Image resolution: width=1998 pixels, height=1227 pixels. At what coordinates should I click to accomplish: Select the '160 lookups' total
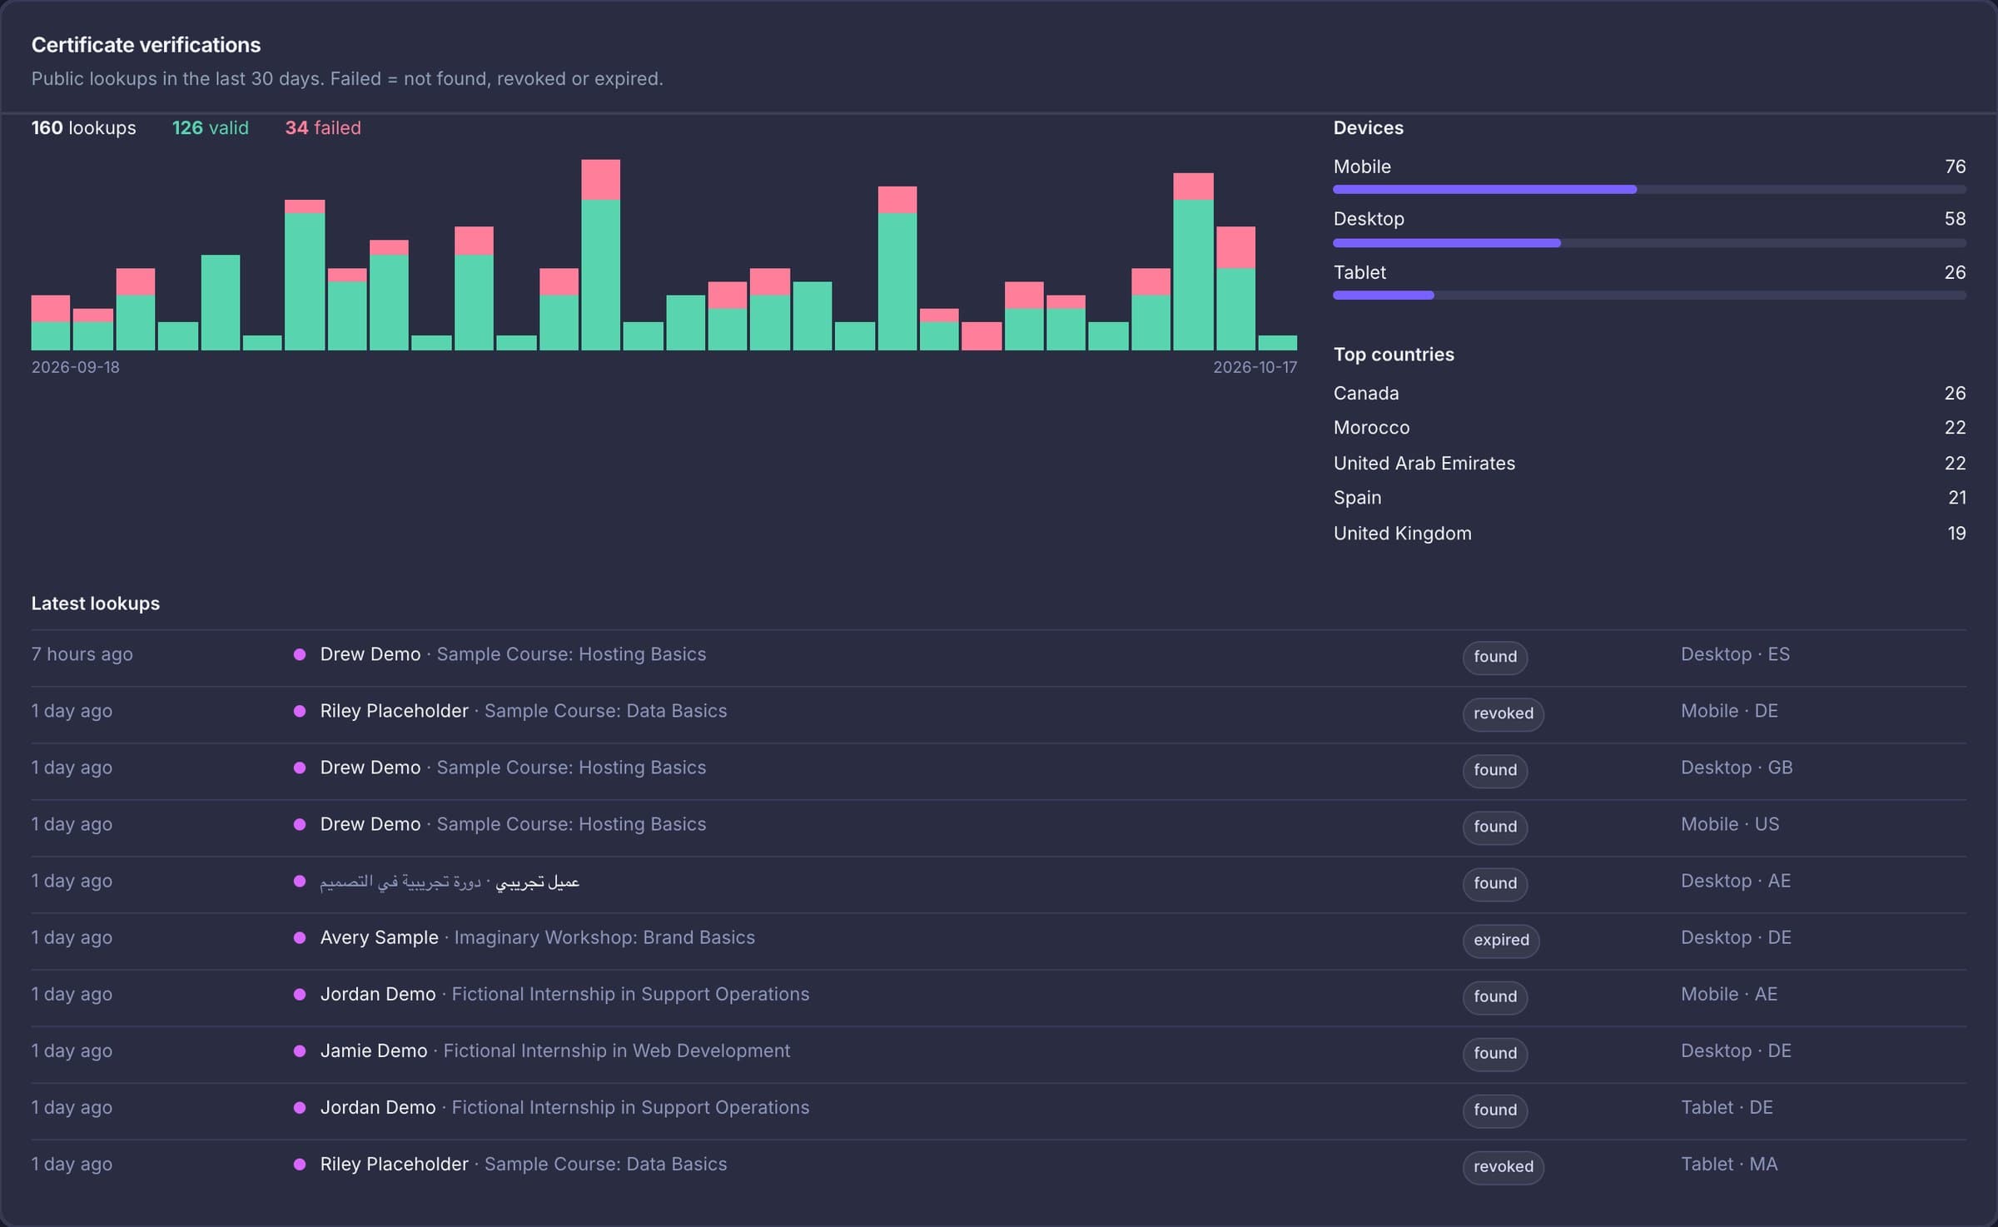[83, 128]
